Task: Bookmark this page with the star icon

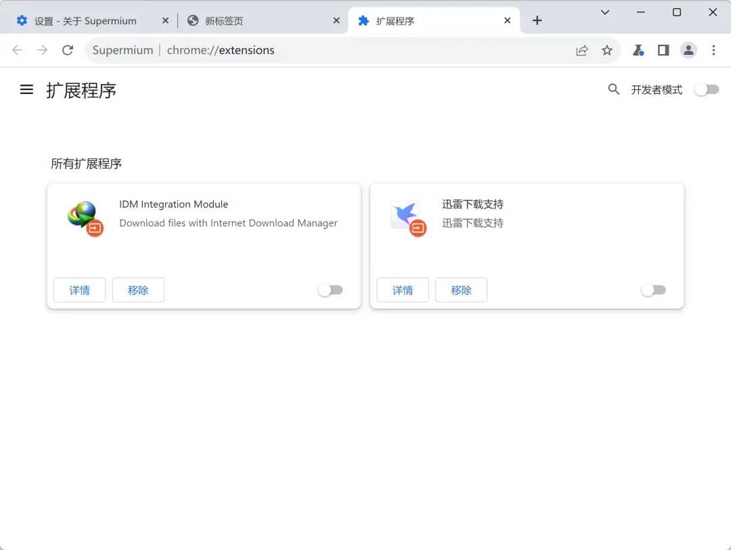Action: pyautogui.click(x=607, y=50)
